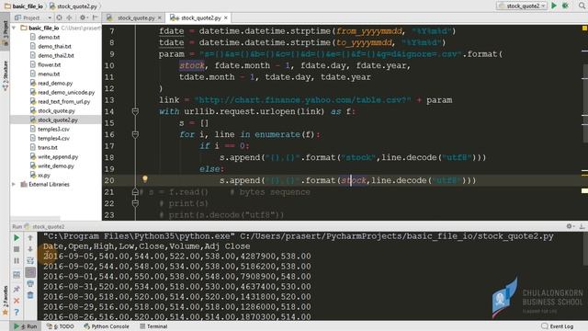588x331 pixels.
Task: Open the stock_quote2 run configuration dropdown
Action: 522,6
